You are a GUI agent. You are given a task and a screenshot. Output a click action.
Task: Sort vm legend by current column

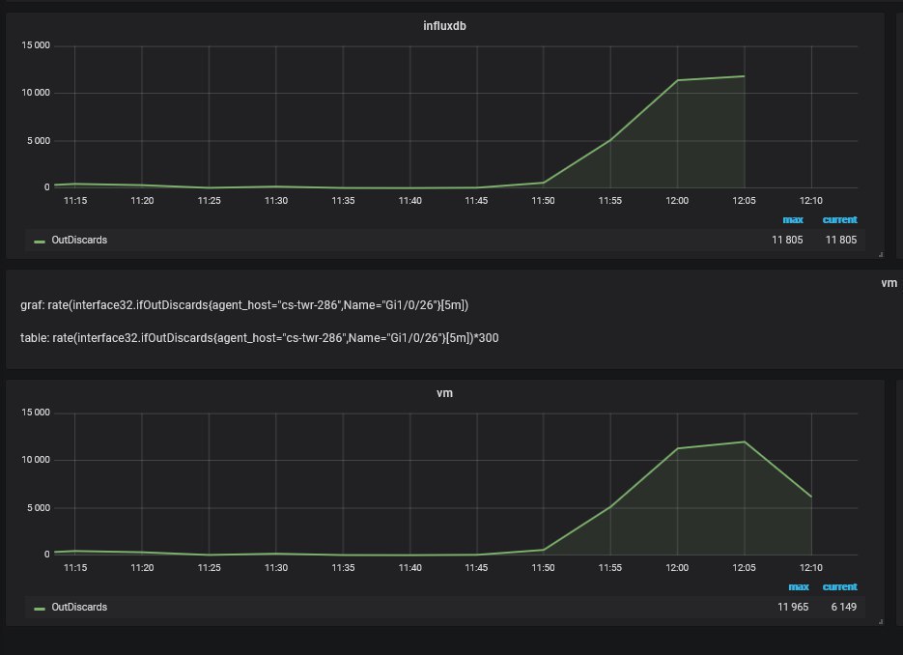coord(839,586)
